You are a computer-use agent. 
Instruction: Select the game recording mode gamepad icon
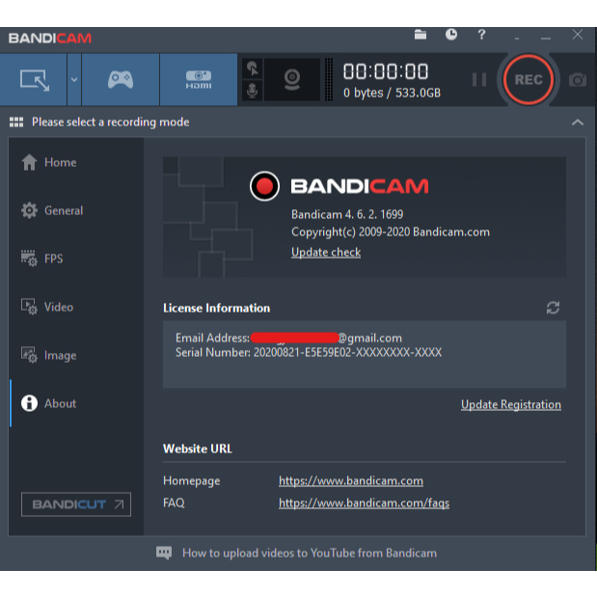click(x=120, y=80)
